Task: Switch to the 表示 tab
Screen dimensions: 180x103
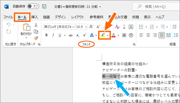Action: point(147,17)
